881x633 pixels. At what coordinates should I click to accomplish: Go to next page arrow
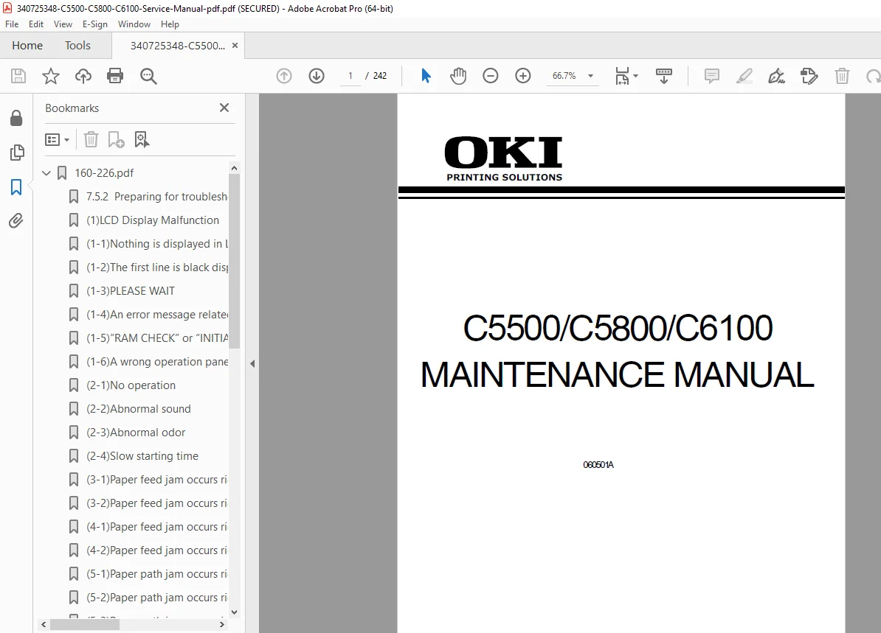pyautogui.click(x=317, y=76)
